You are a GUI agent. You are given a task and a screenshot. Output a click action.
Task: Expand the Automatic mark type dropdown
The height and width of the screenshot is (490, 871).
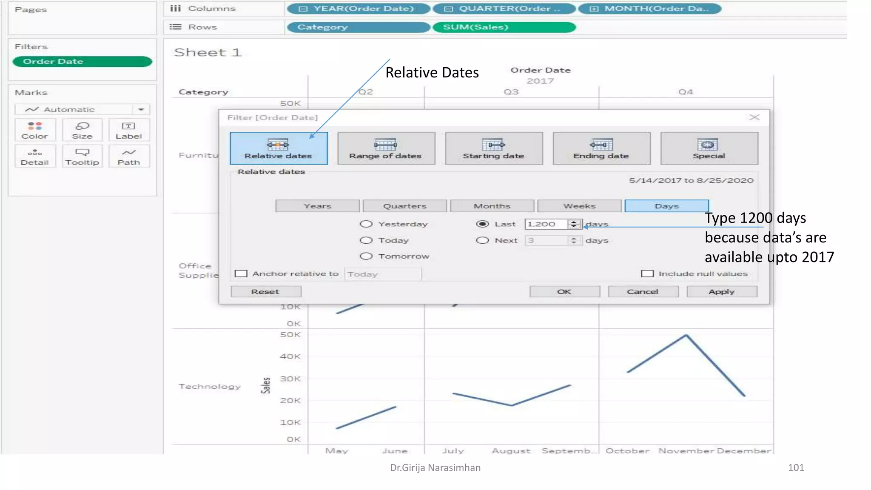click(x=141, y=109)
